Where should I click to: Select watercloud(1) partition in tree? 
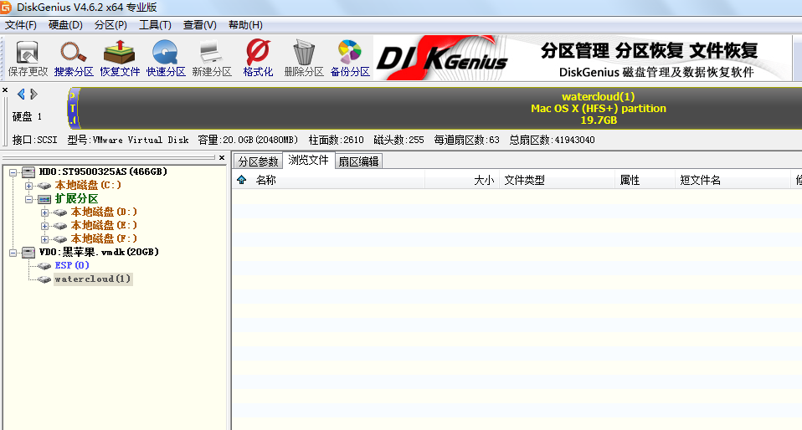(93, 279)
